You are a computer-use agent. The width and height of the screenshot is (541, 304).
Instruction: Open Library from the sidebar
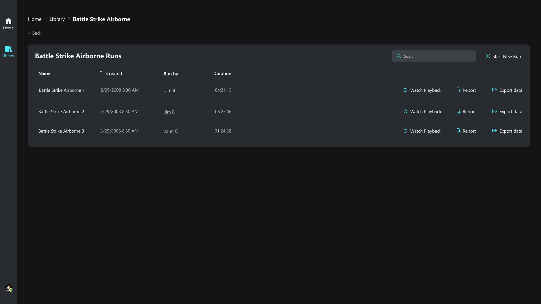click(x=8, y=52)
